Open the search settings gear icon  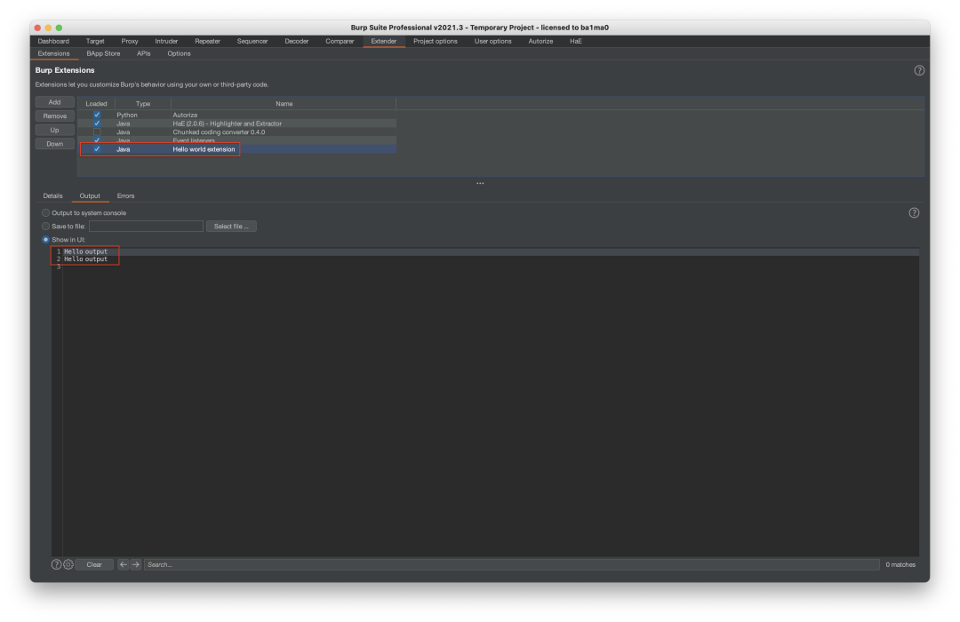[x=68, y=564]
